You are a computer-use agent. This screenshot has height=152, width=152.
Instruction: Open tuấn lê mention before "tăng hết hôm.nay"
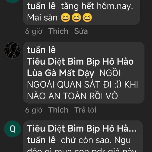tap(41, 6)
